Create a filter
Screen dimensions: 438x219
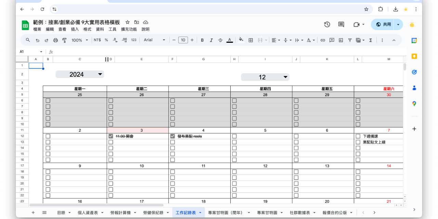[350, 40]
